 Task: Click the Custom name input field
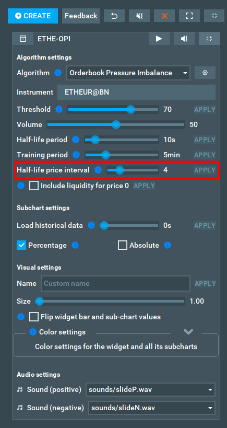coord(115,283)
